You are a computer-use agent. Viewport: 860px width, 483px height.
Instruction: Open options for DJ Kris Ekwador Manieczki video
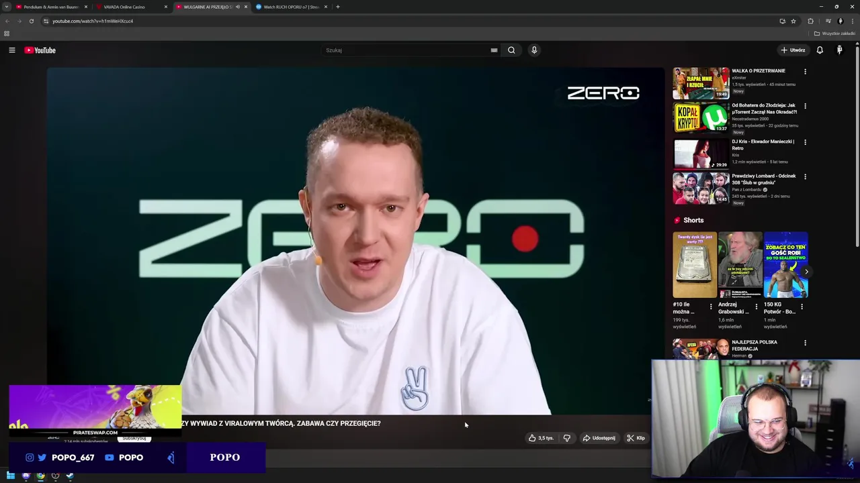[805, 142]
